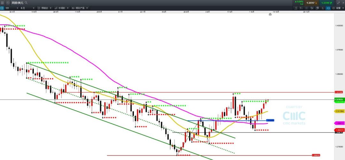Open the hamburger main menu
Image resolution: width=345 pixels, height=160 pixels.
click(2, 3)
